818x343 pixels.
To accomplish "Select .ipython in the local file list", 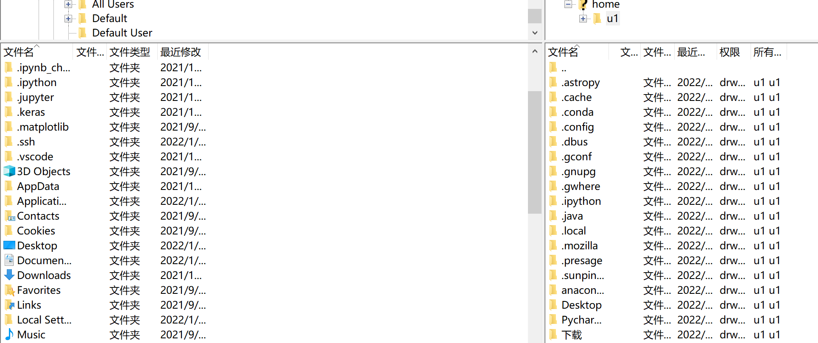I will [x=37, y=83].
